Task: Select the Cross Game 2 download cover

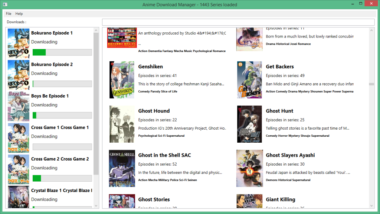Action: (x=19, y=169)
